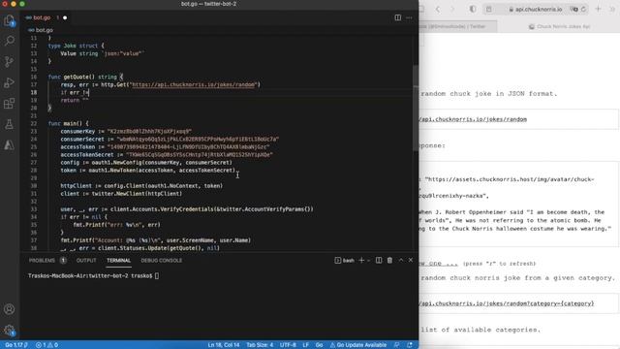Click Go Update Available notice

point(358,345)
